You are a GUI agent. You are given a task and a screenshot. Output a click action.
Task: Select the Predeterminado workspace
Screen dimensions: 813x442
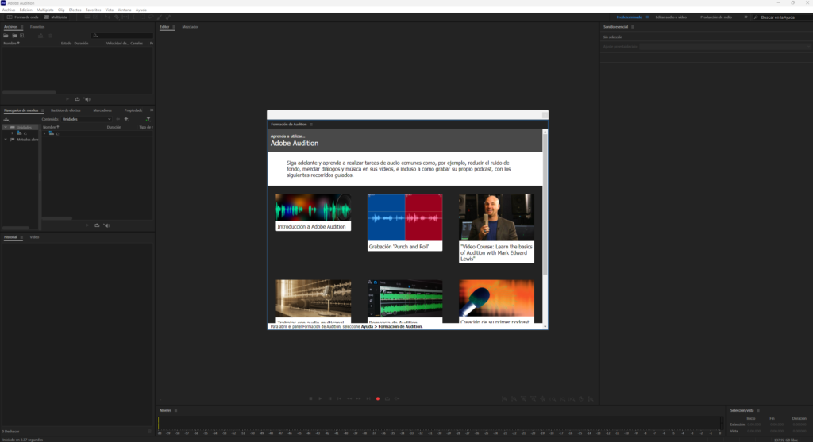click(630, 17)
